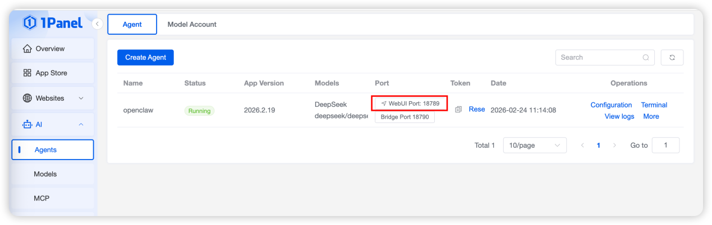Expand the Websites menu chevron

pos(81,98)
